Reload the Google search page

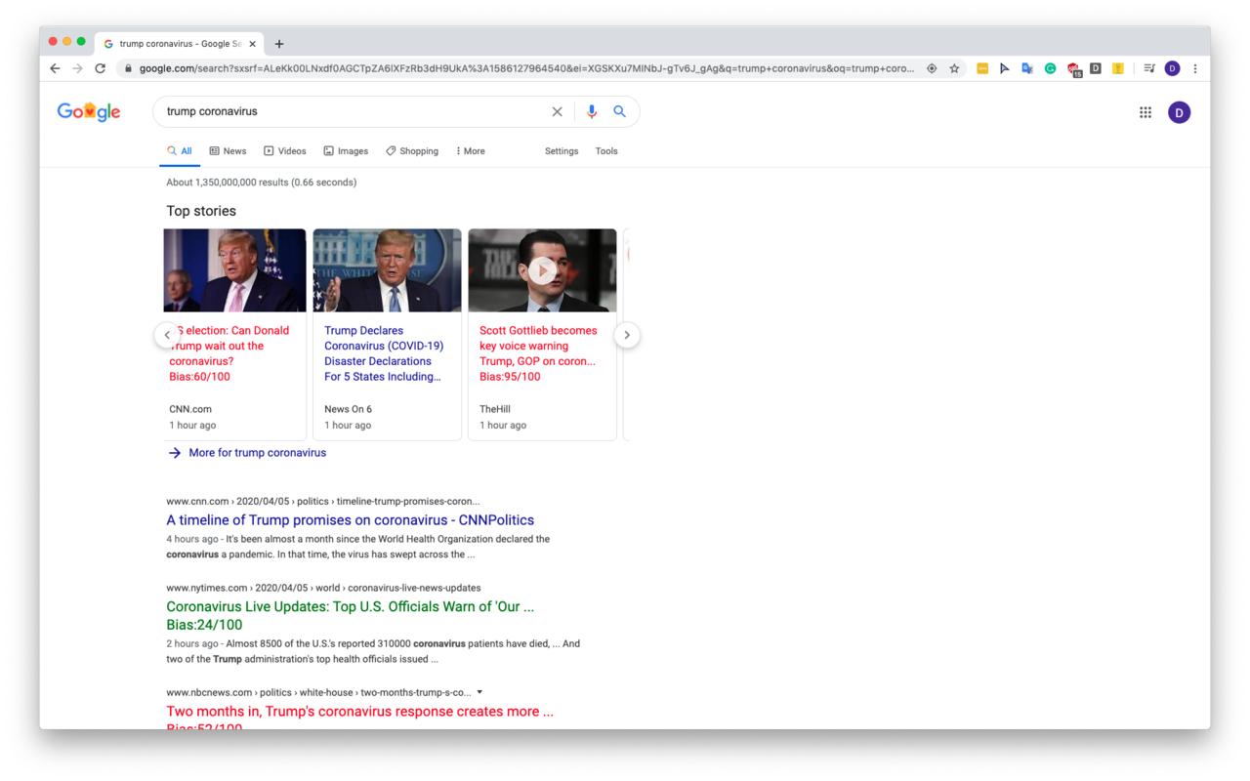[x=100, y=68]
